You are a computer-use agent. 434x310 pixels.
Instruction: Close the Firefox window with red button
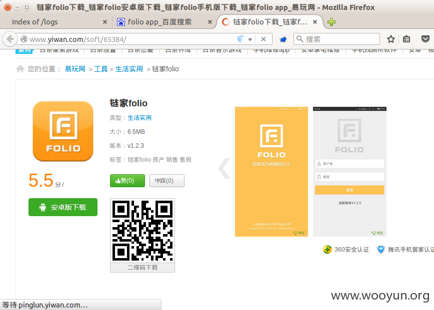pyautogui.click(x=8, y=7)
